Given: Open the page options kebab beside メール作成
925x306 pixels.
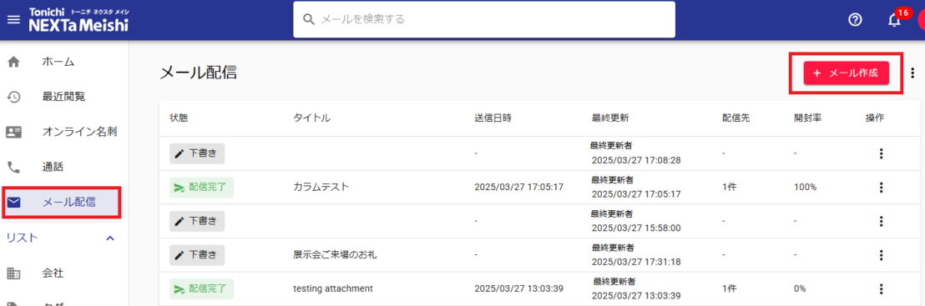Looking at the screenshot, I should click(912, 73).
